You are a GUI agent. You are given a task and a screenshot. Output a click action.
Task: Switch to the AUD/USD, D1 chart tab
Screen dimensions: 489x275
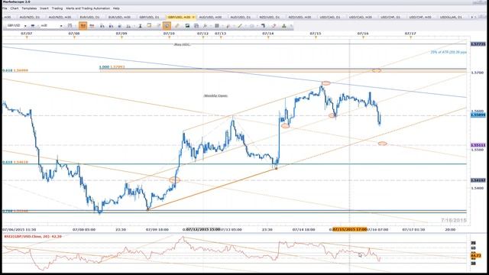coord(240,17)
